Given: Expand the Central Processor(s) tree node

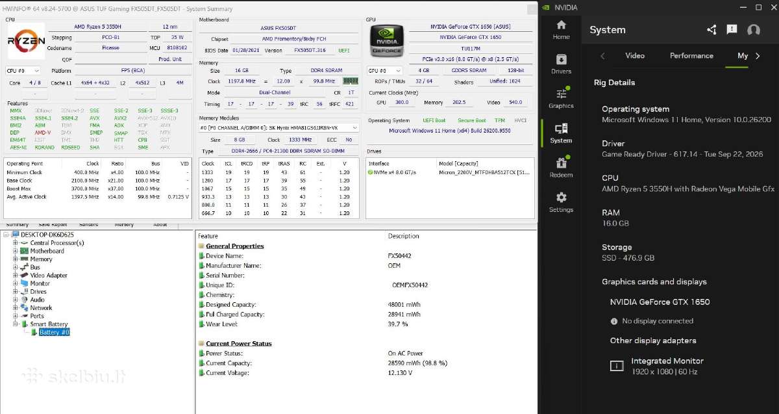Looking at the screenshot, I should point(15,243).
